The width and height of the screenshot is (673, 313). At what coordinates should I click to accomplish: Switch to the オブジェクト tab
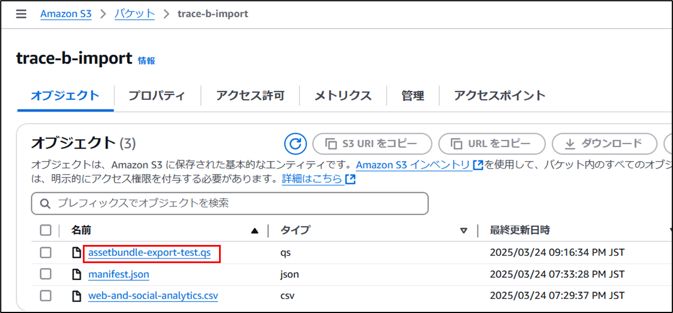pyautogui.click(x=65, y=96)
